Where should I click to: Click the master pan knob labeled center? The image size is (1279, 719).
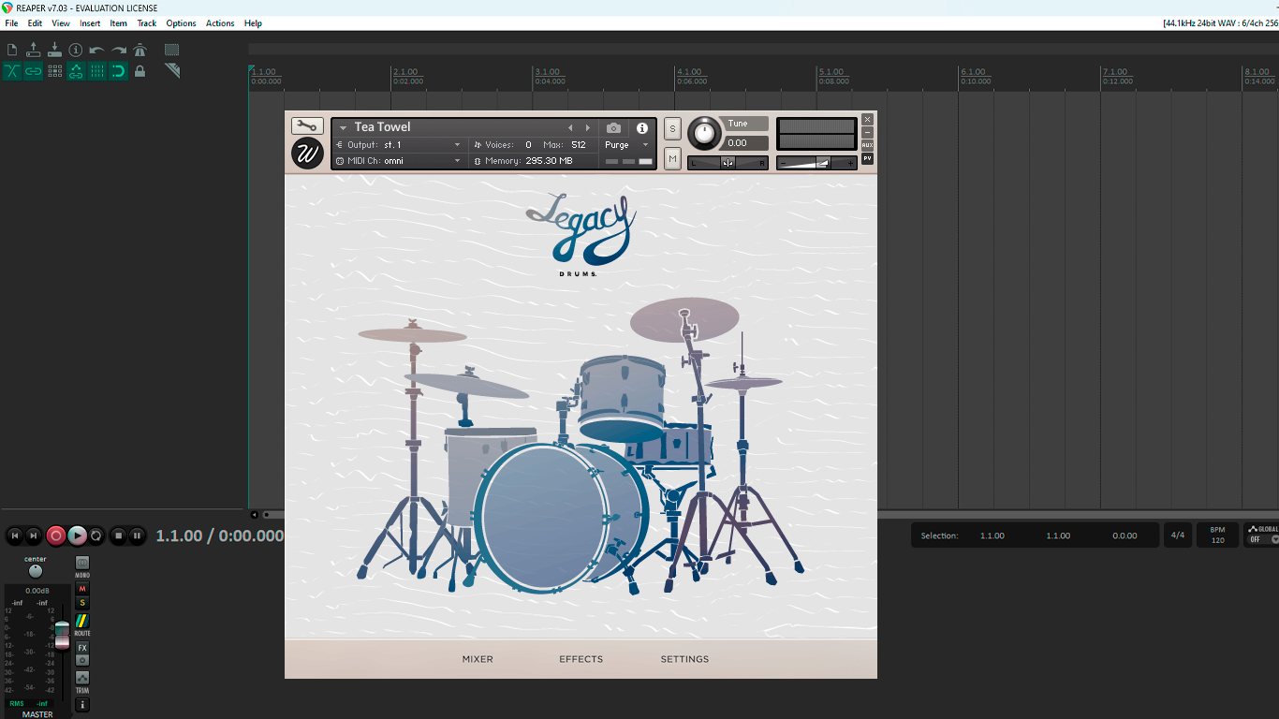[x=36, y=571]
